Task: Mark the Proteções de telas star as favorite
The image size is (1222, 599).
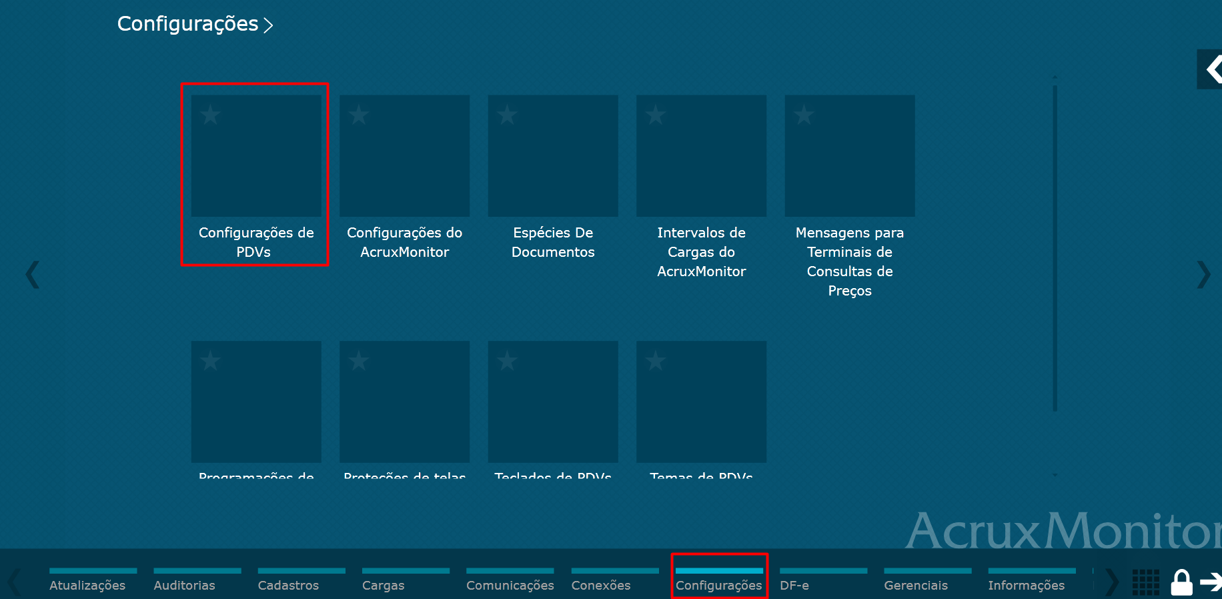Action: point(359,361)
